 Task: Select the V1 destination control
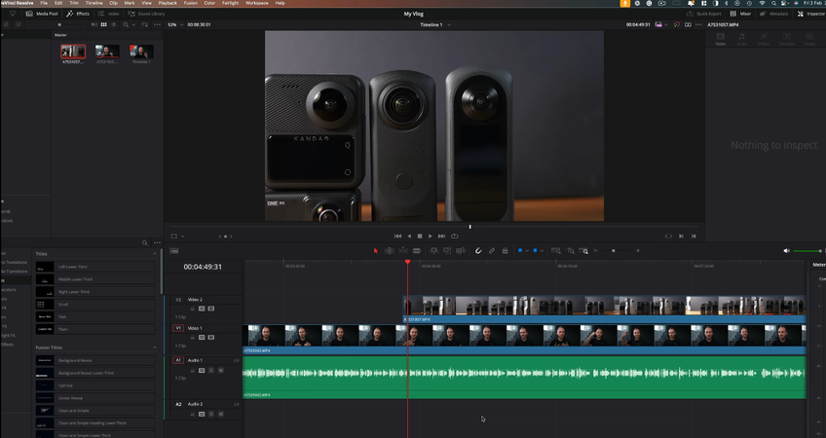point(178,328)
